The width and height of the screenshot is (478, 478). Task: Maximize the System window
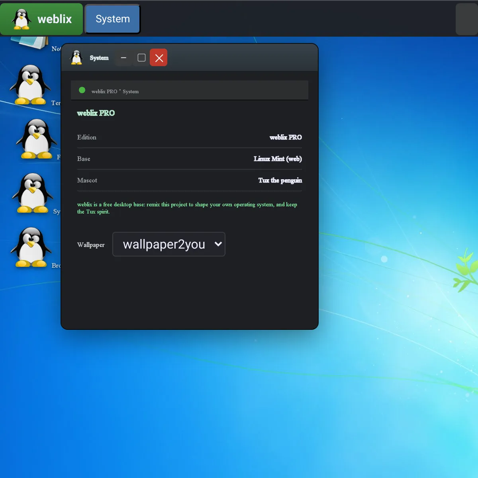pyautogui.click(x=141, y=58)
